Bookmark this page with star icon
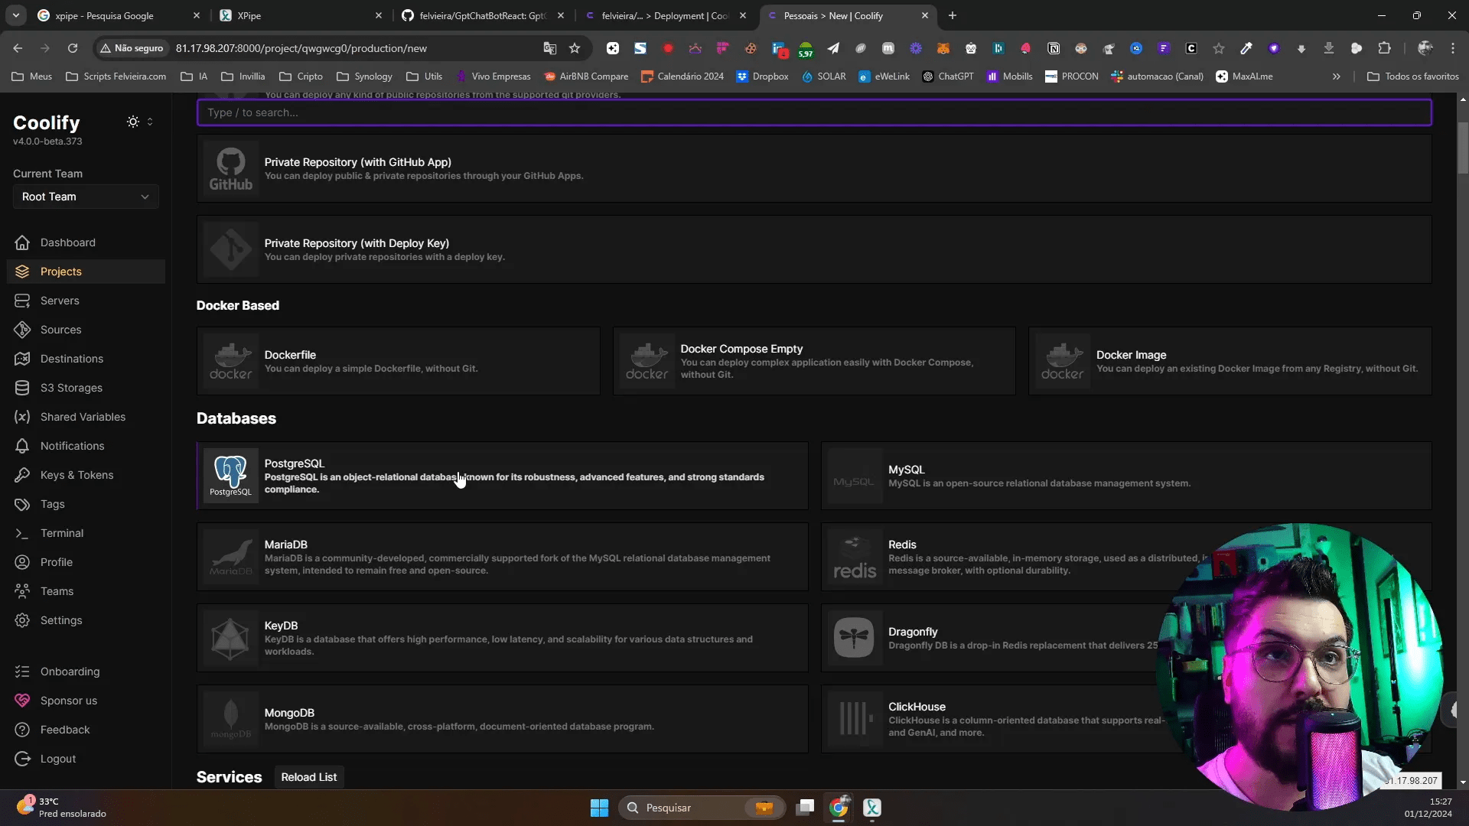 (575, 48)
